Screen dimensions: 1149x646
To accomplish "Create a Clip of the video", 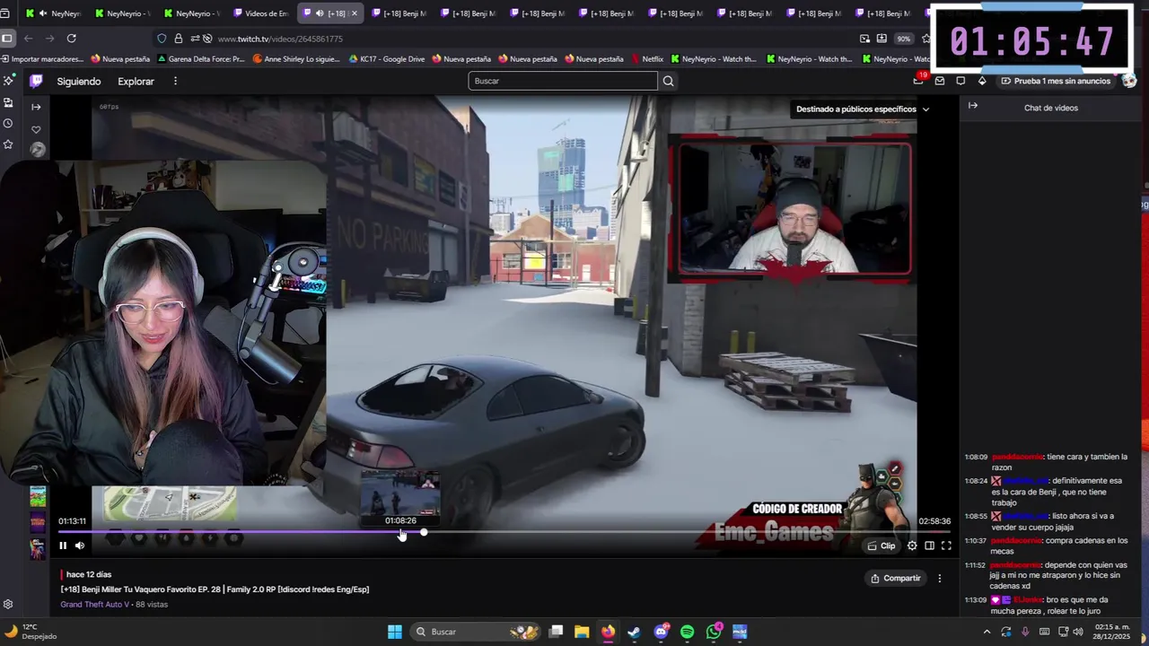I will pyautogui.click(x=881, y=546).
